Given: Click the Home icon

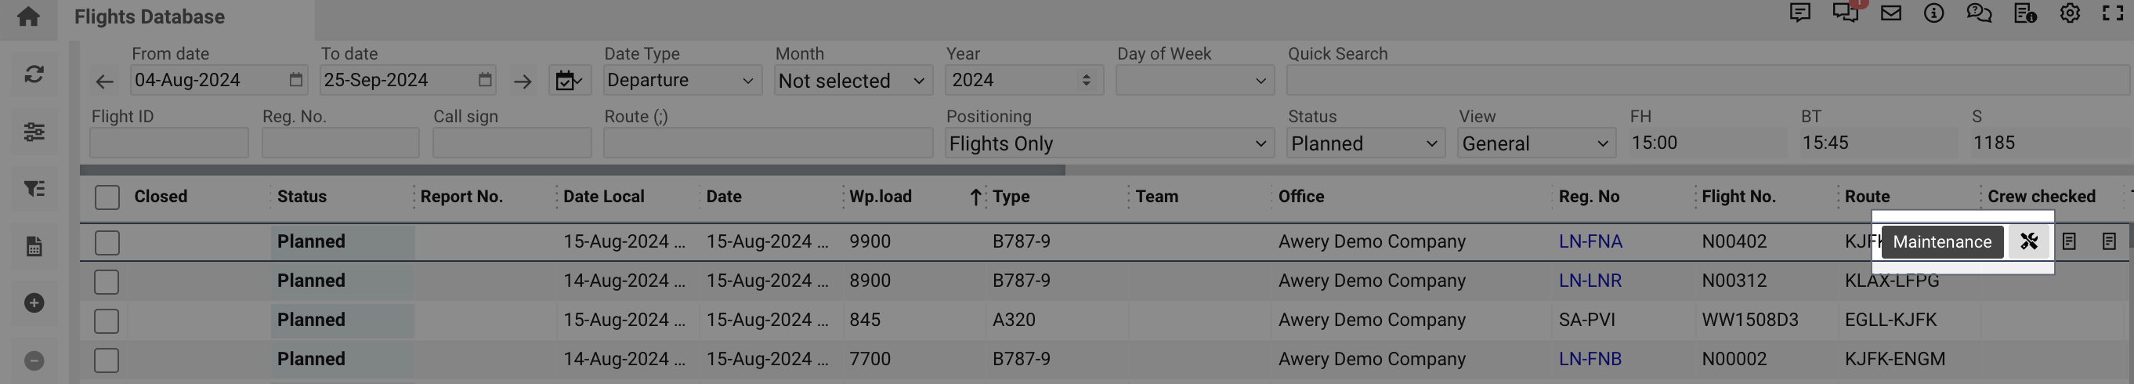Looking at the screenshot, I should (28, 16).
